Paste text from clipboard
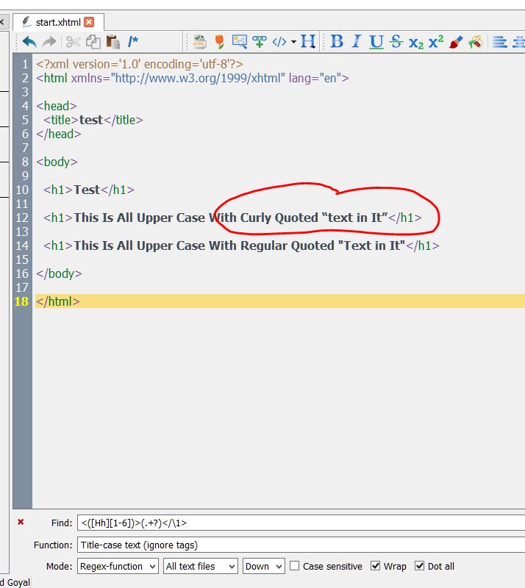The height and width of the screenshot is (588, 525). click(113, 42)
